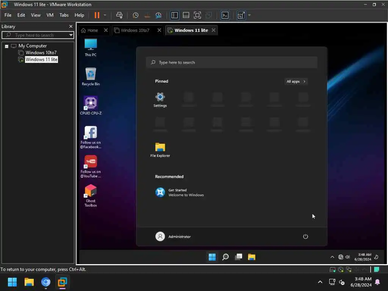The image size is (388, 291).
Task: Close the Library panel
Action: pos(71,26)
